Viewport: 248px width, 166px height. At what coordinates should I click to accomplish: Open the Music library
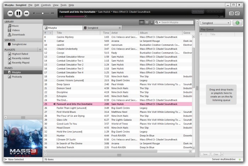coord(15,26)
